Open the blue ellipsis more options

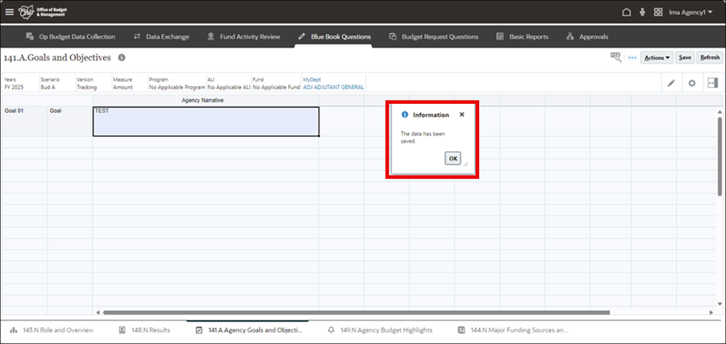click(632, 57)
